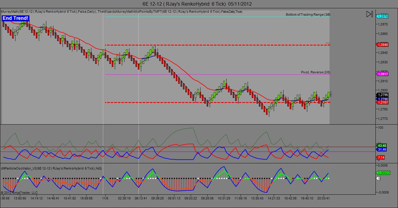
Task: Click the © 2012 NinjaTrader, LLC text
Action: click(19, 193)
